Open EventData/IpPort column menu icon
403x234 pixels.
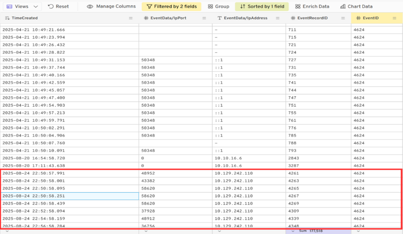[204, 18]
